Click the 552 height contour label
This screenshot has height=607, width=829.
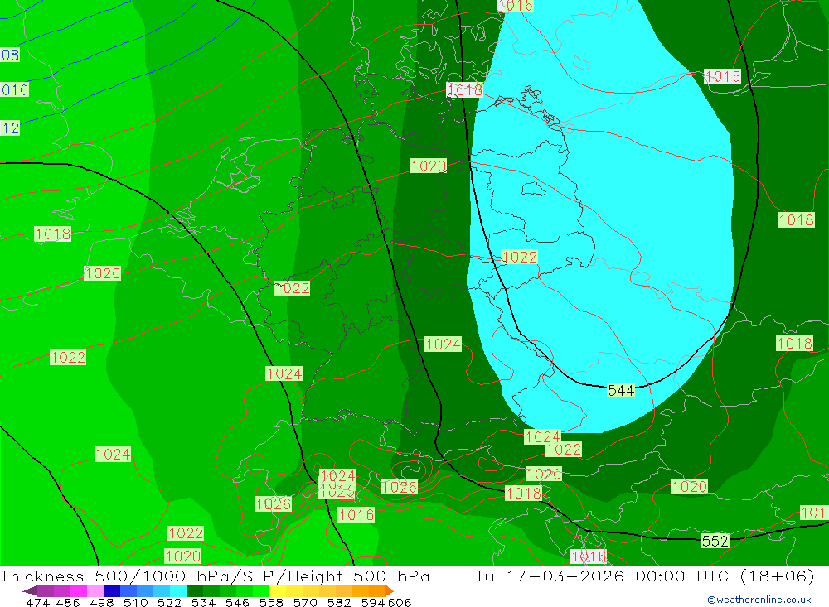tap(715, 541)
